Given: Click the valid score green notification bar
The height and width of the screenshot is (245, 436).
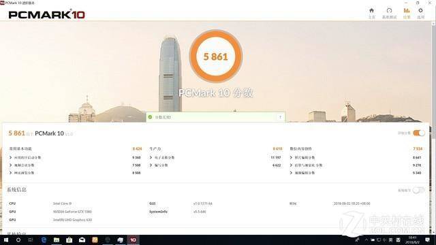Looking at the screenshot, I should pos(215,117).
